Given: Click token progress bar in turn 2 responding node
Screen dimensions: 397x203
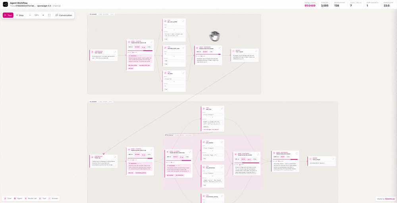Looking at the screenshot, I should click(285, 159).
